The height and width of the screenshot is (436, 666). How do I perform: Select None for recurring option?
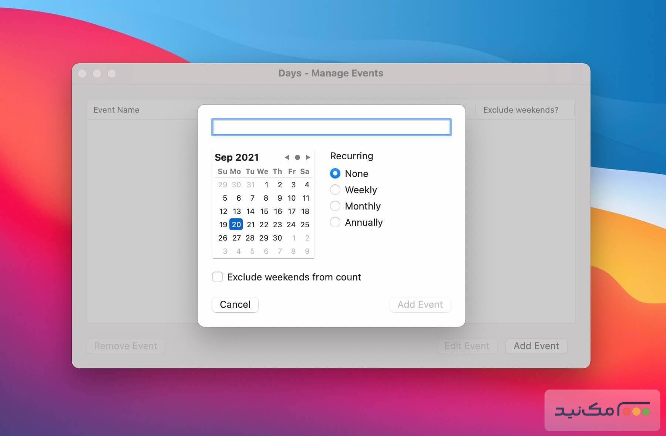[x=335, y=173]
